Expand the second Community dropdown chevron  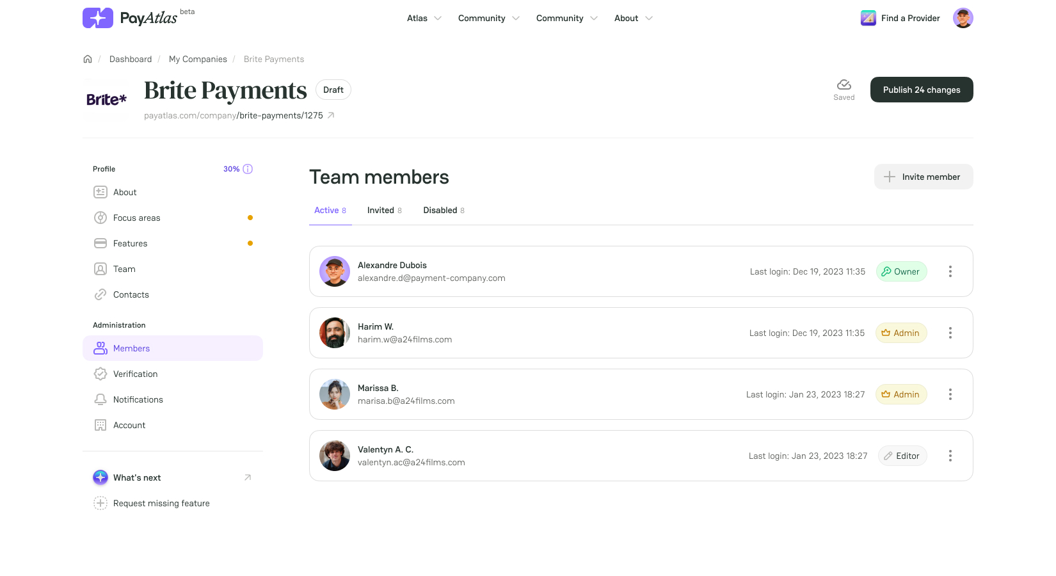(594, 18)
